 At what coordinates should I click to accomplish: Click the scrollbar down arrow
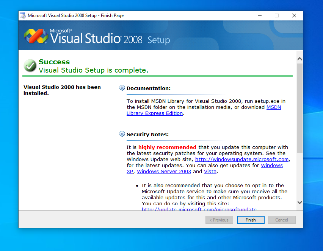pyautogui.click(x=300, y=202)
